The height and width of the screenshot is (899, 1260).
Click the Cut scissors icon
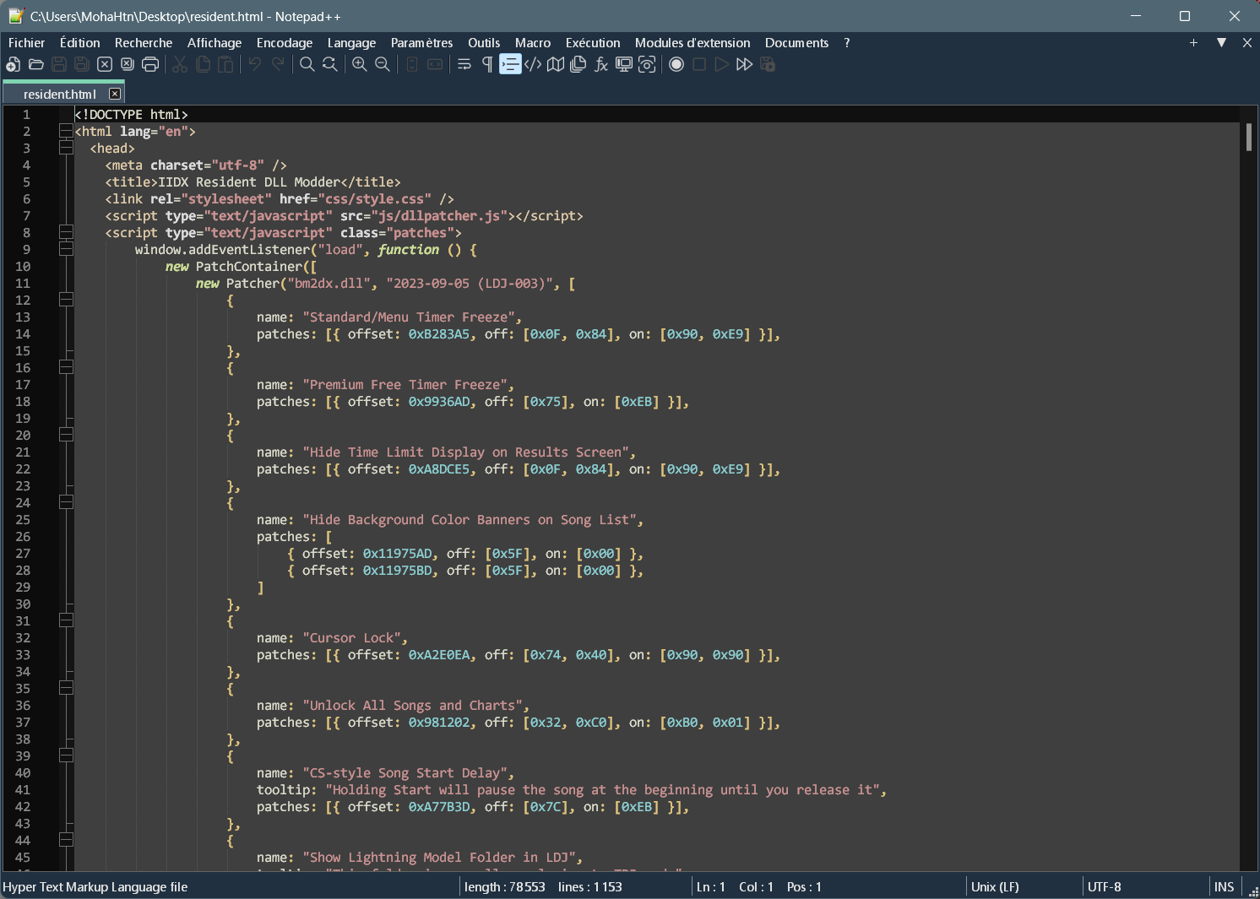pyautogui.click(x=180, y=65)
